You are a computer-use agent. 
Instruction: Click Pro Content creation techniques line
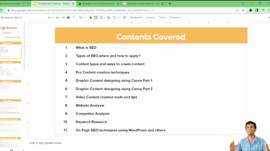pos(103,72)
